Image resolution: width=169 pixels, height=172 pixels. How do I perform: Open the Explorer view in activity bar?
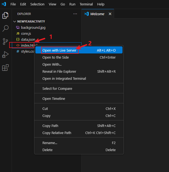coord(5,15)
